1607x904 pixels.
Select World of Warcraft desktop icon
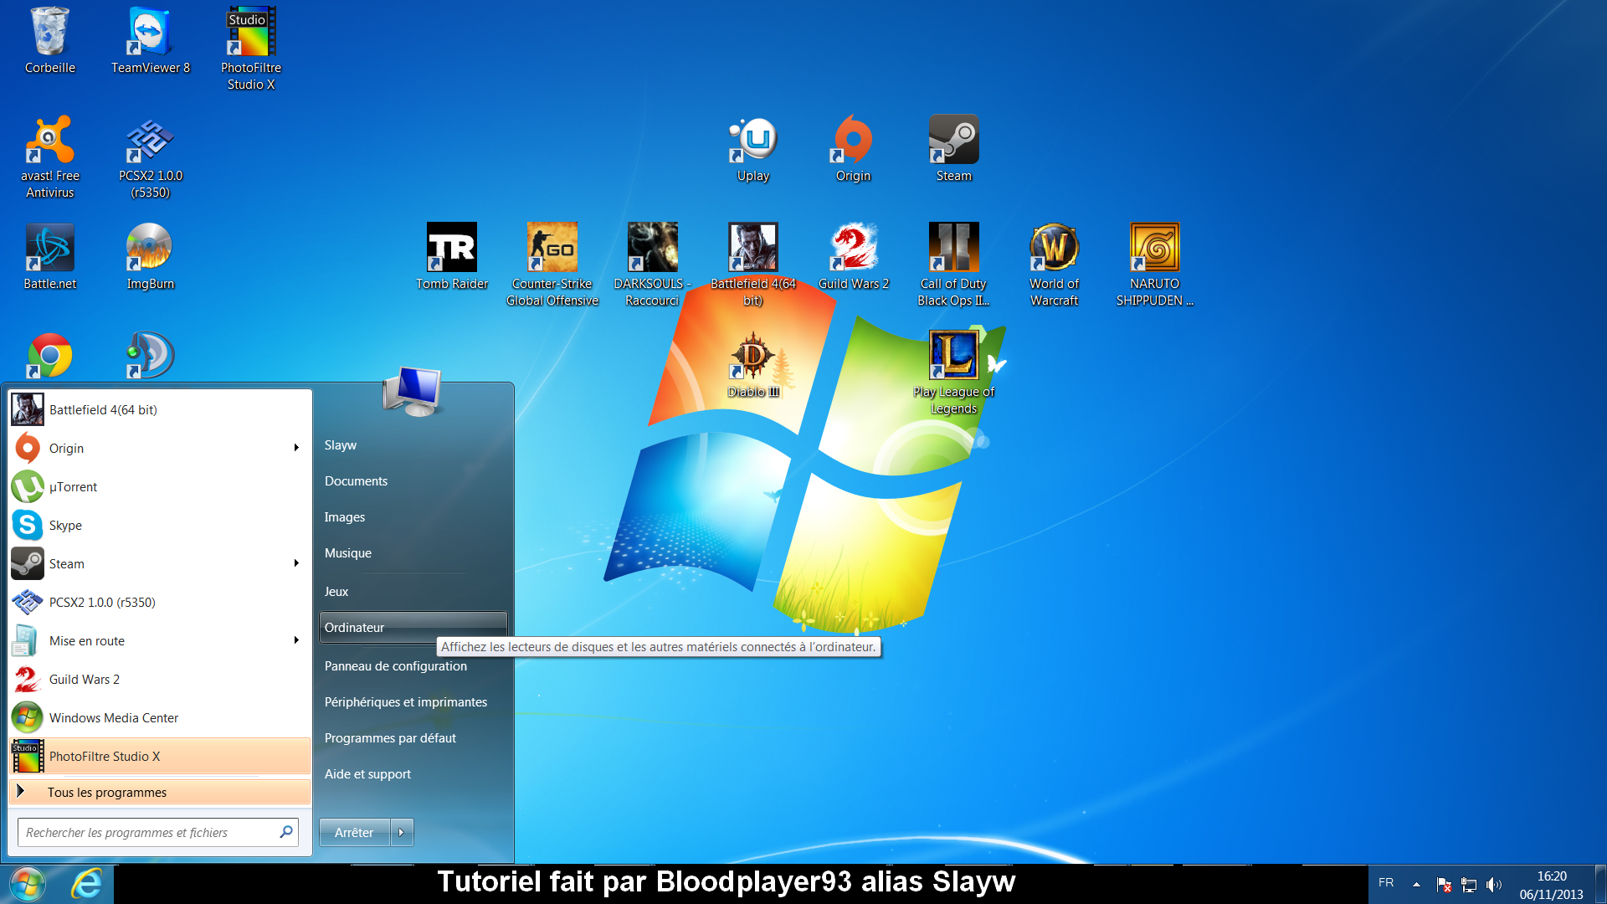pyautogui.click(x=1054, y=255)
